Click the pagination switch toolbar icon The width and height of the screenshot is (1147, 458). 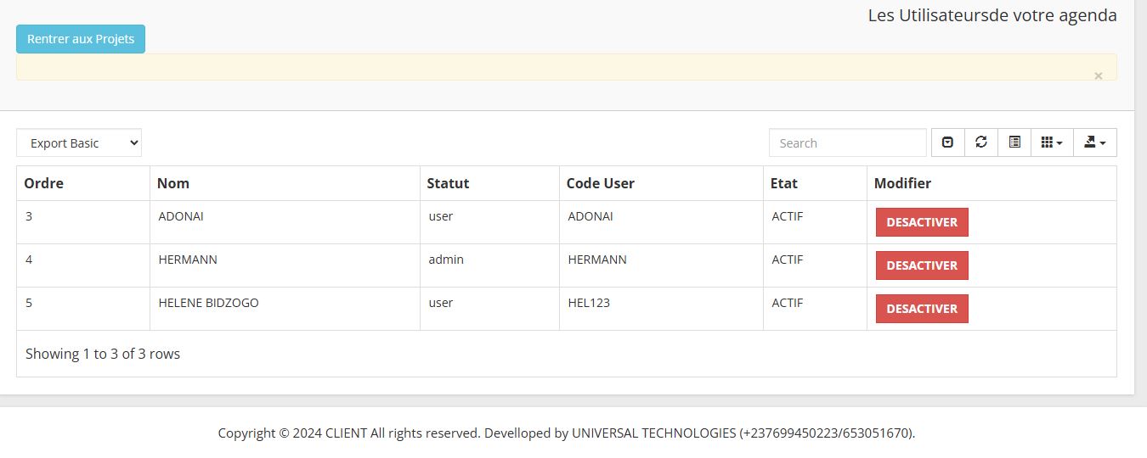pos(947,142)
